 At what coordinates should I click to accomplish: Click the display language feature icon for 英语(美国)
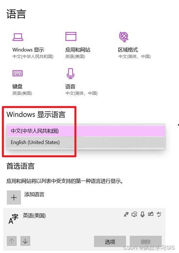point(126,214)
